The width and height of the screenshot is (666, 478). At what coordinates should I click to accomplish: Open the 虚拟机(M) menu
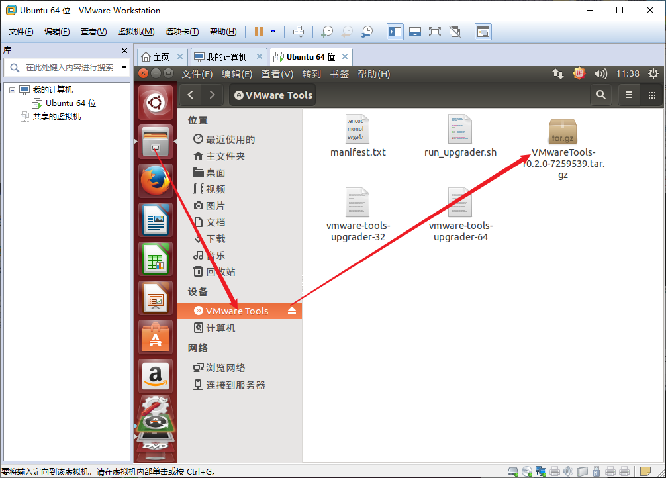point(135,31)
